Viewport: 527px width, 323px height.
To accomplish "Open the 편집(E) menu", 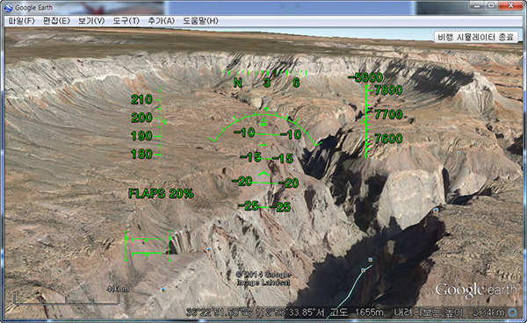I will [56, 21].
